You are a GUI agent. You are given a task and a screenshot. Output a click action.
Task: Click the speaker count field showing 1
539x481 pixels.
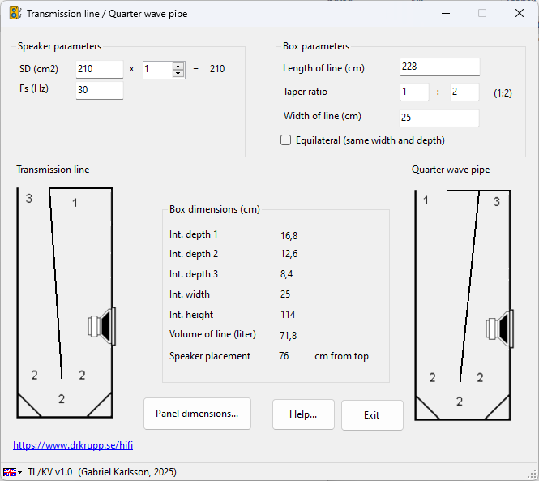[x=158, y=70]
